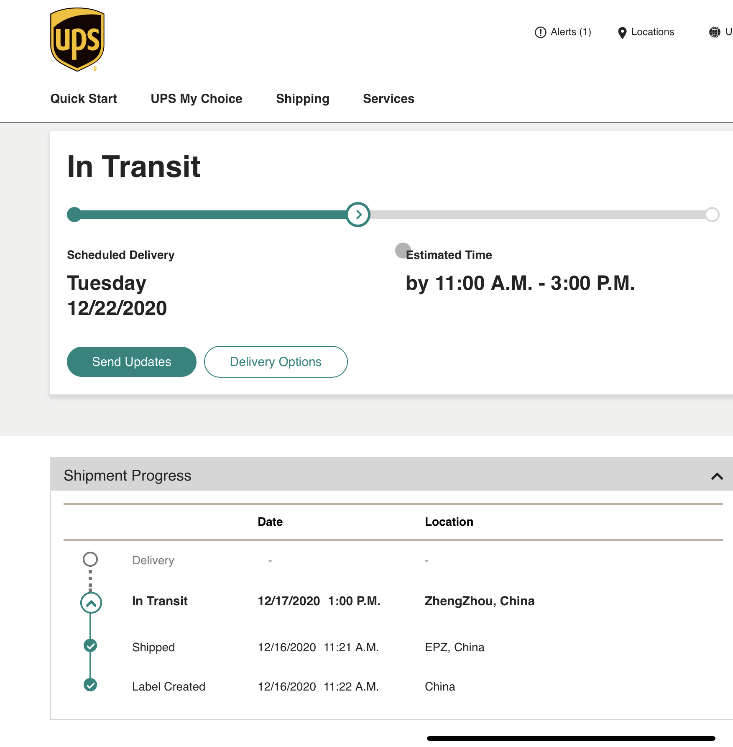Screen dimensions: 733x747
Task: Click the progress bar end circle
Action: coord(712,215)
